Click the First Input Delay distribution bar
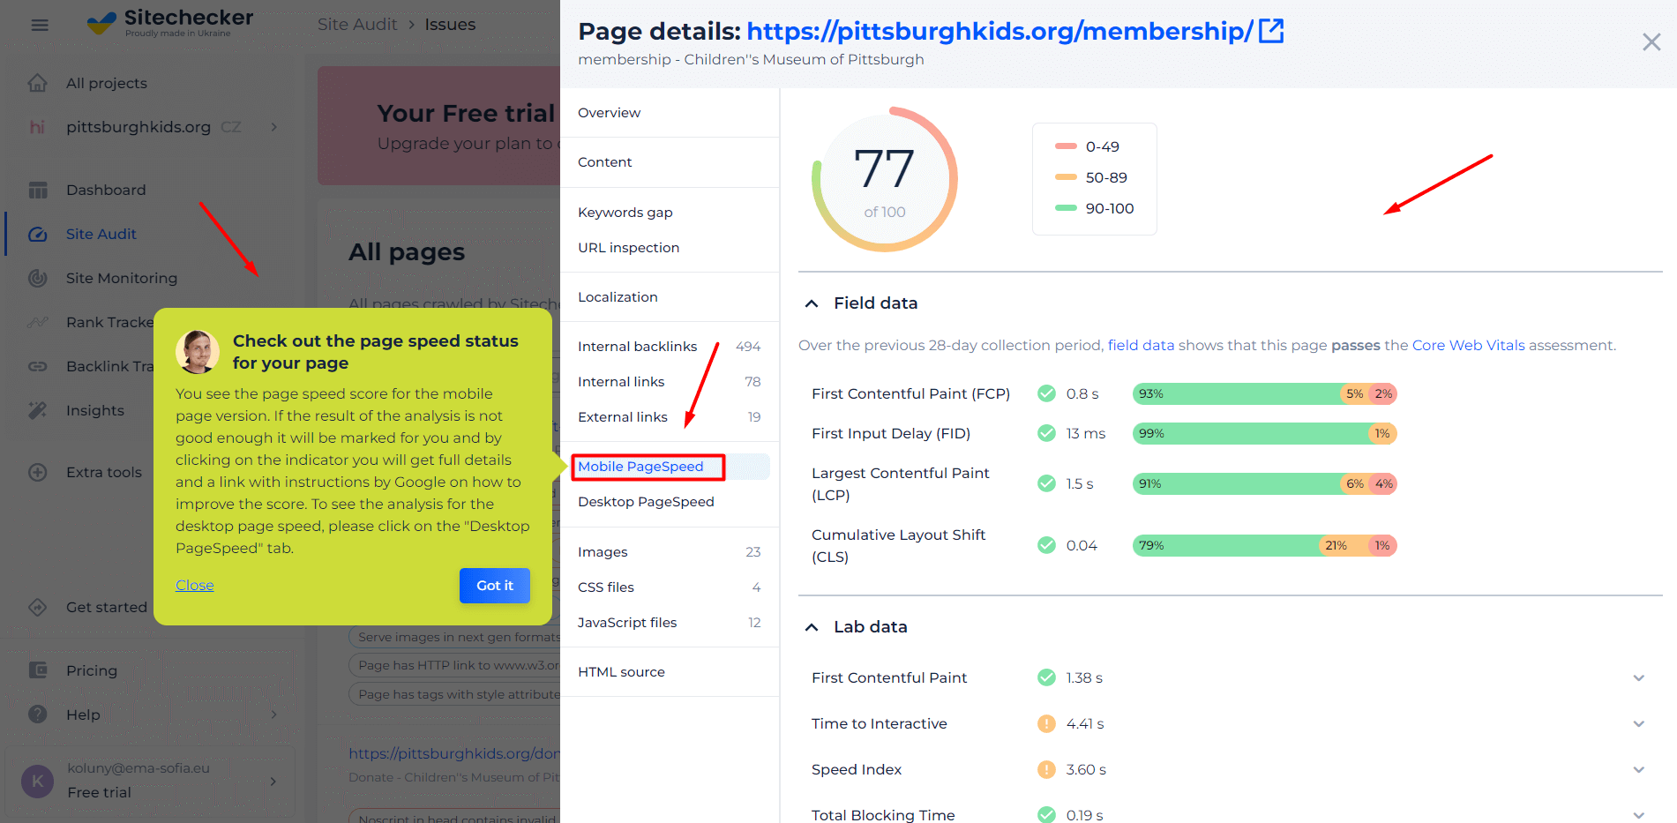 click(x=1265, y=433)
